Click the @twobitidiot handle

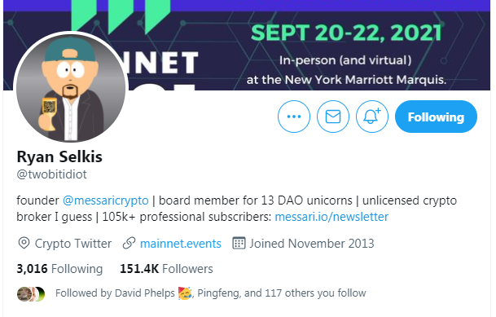click(51, 174)
